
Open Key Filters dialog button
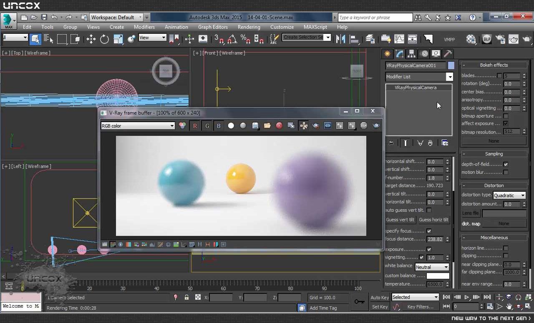(420, 307)
